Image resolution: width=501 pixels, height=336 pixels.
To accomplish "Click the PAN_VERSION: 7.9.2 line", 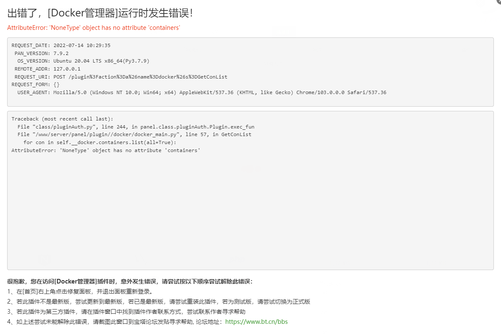I will pos(42,53).
